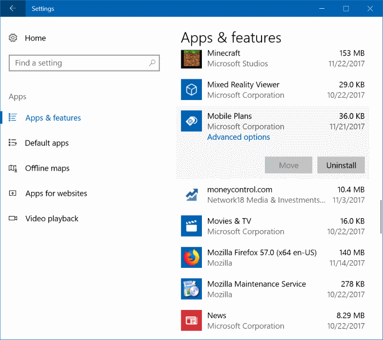Open Default apps settings
Image resolution: width=383 pixels, height=340 pixels.
[x=47, y=143]
